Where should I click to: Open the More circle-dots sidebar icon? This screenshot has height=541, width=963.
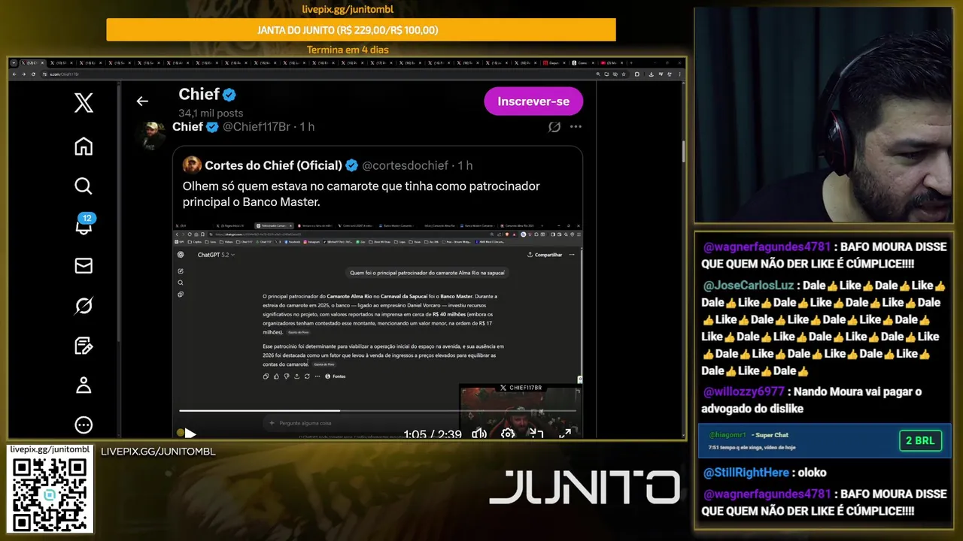pos(84,425)
